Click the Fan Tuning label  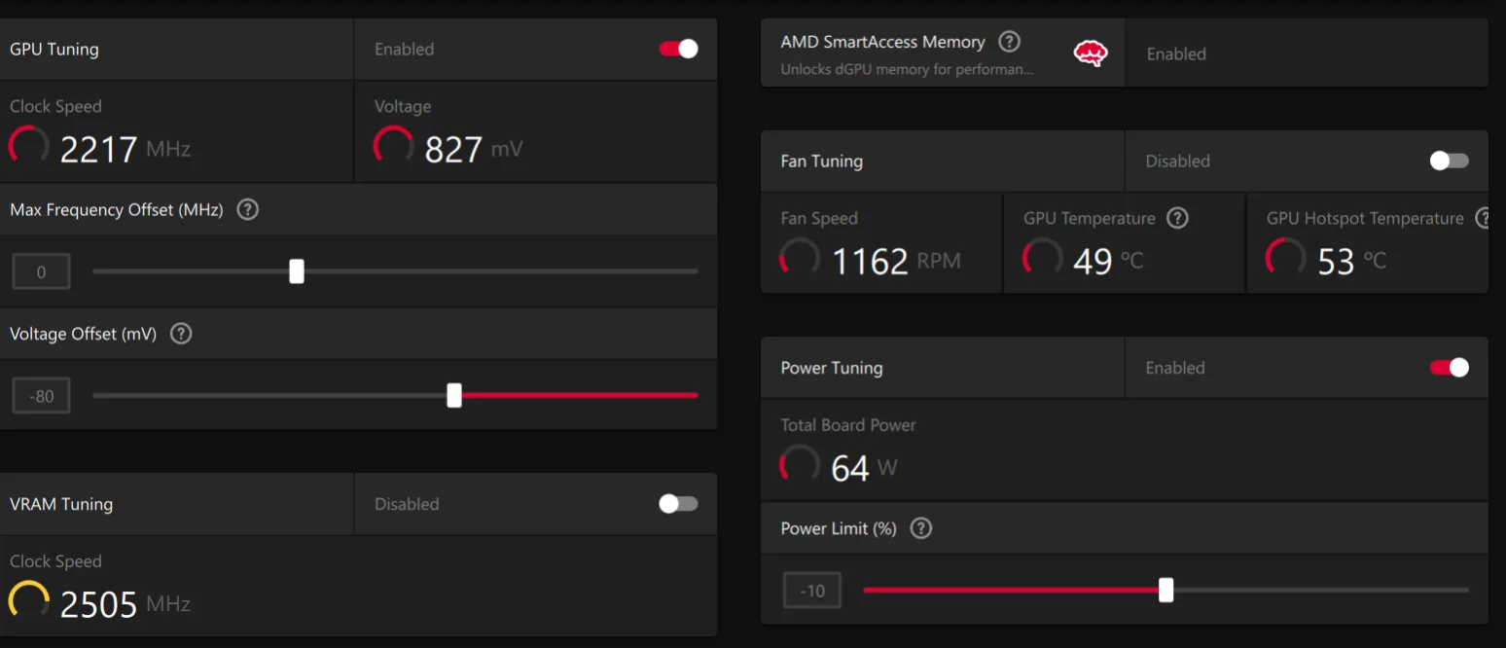[822, 162]
